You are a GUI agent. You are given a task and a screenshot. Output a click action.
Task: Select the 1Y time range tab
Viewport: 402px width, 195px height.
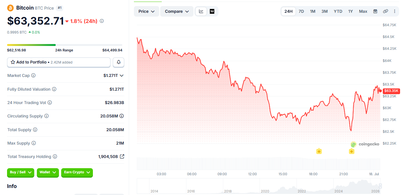coord(350,11)
